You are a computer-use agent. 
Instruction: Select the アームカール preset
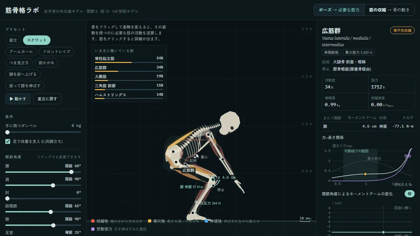click(x=21, y=52)
